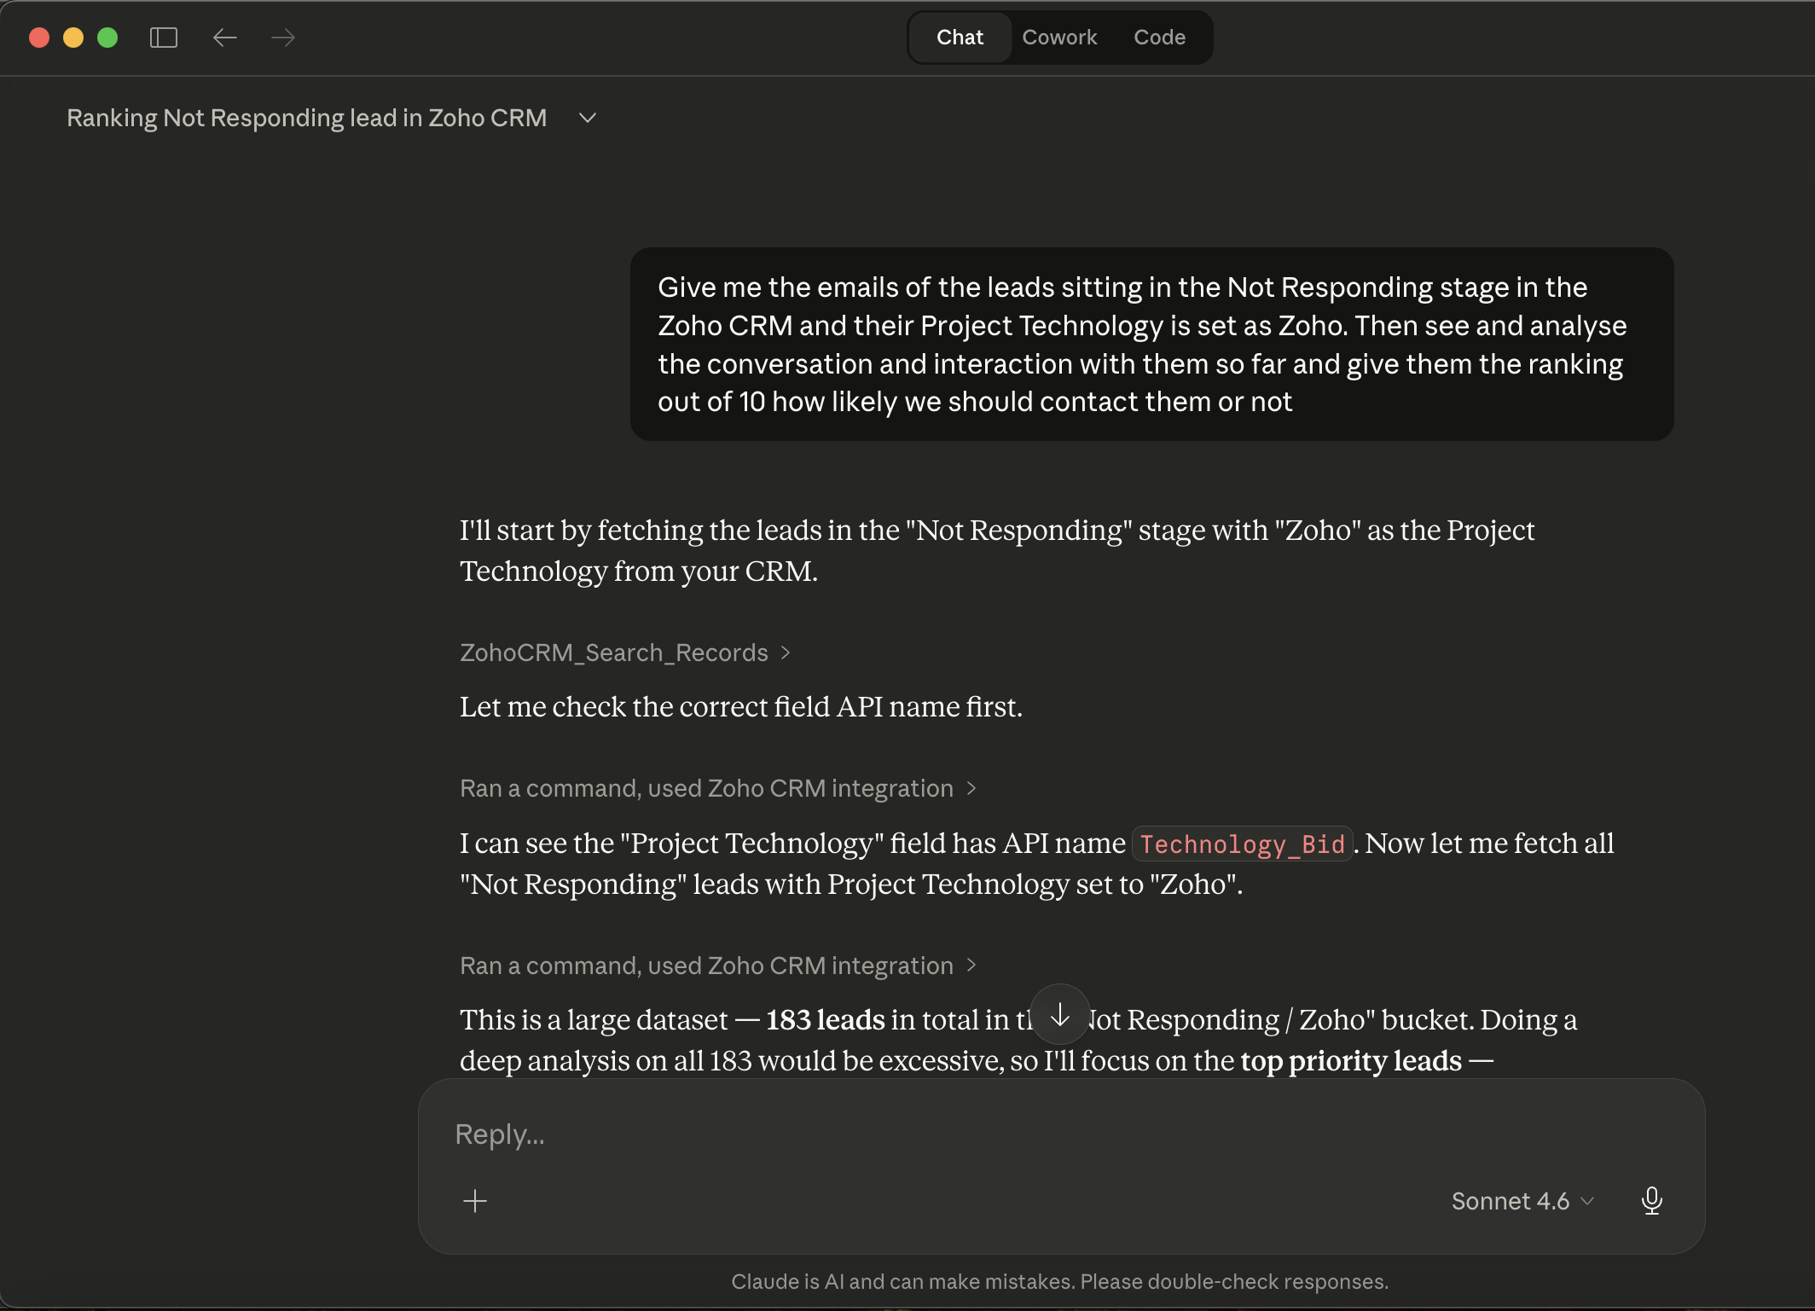Screen dimensions: 1815x1311
Task: Click the chat title 'Ranking Not Responding lead'
Action: [x=307, y=118]
